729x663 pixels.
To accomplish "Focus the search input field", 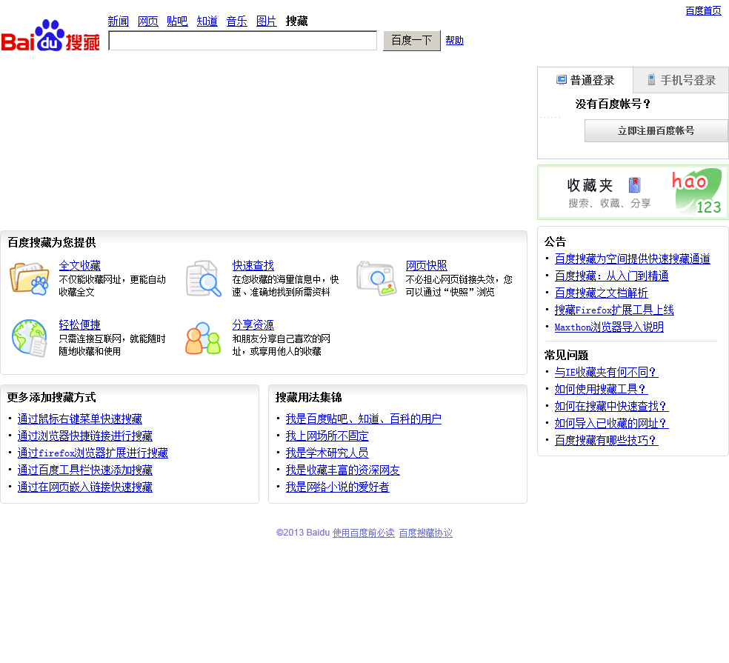I will coord(243,41).
